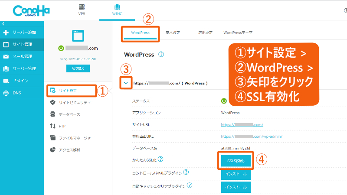Click the ステータス label

click(141, 101)
